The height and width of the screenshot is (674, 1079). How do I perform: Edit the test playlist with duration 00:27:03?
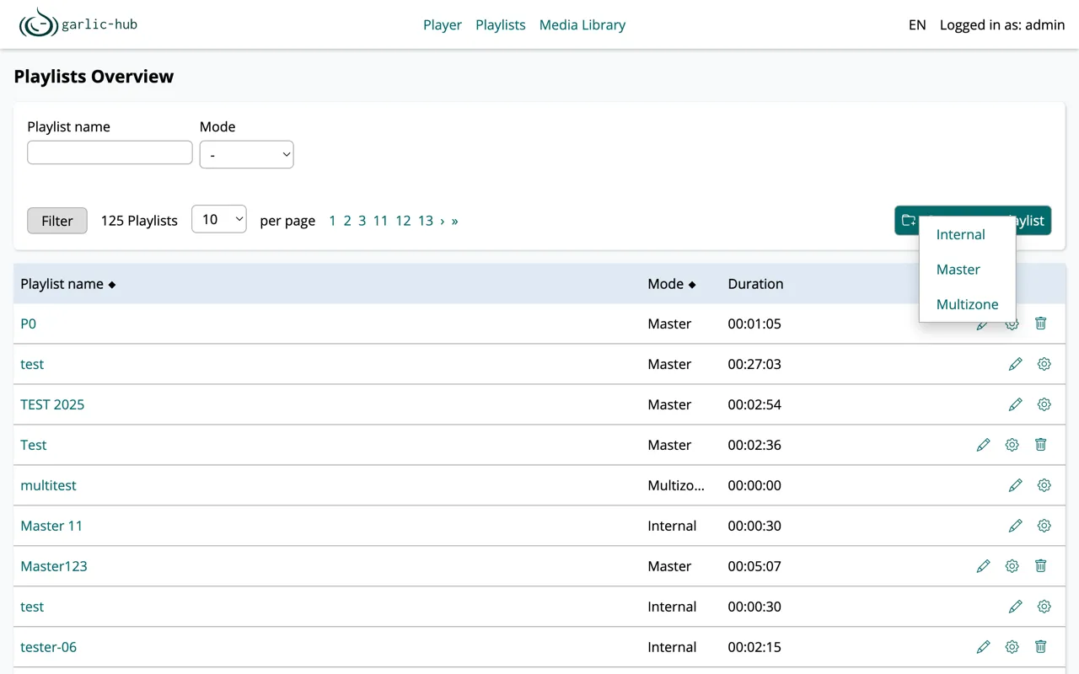(1015, 364)
